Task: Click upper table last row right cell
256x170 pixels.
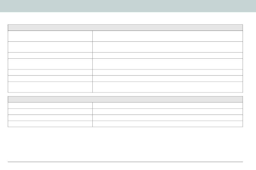Action: point(168,87)
